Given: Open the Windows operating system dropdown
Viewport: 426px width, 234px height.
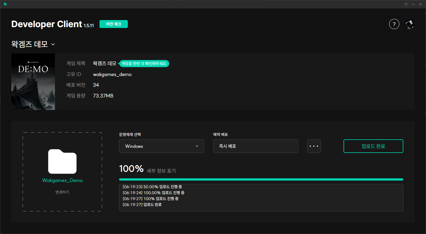Looking at the screenshot, I should click(161, 146).
